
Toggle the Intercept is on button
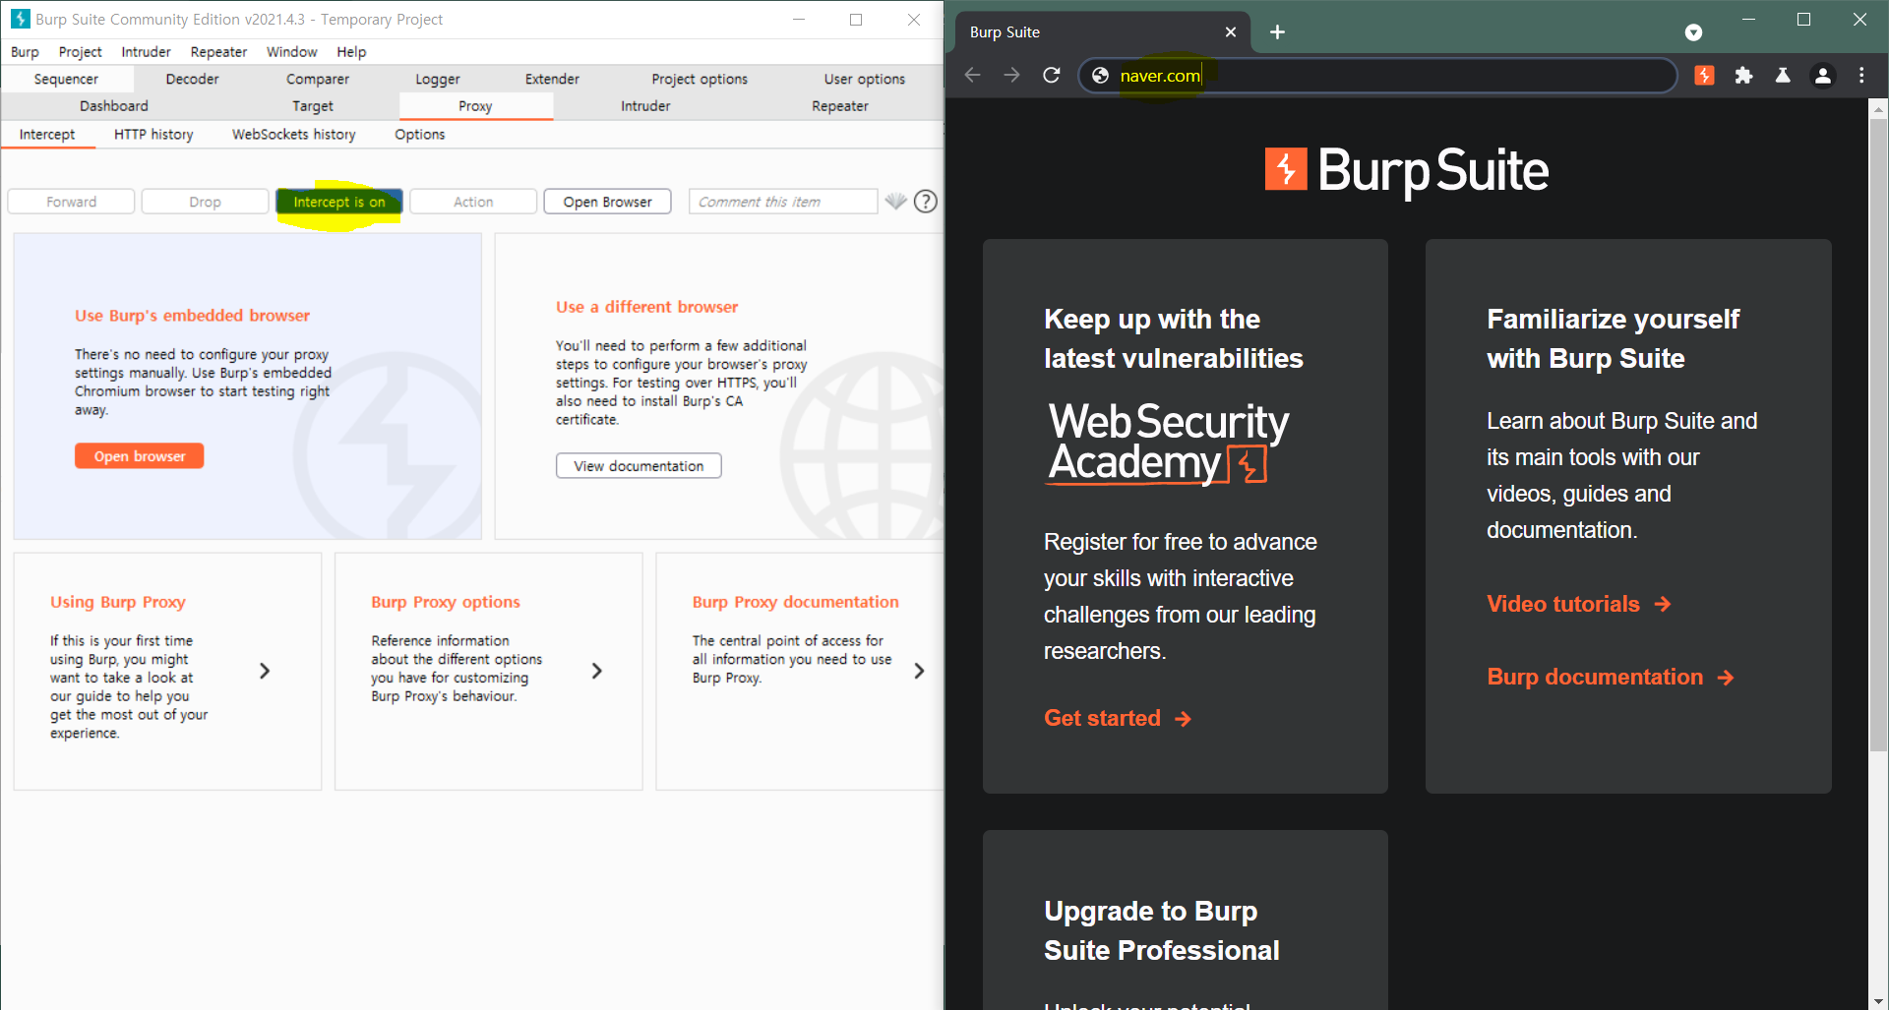click(339, 202)
